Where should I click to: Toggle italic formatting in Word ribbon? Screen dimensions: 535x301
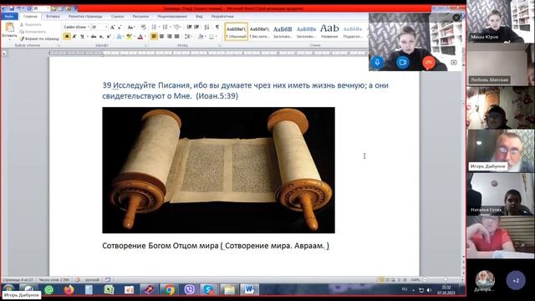pyautogui.click(x=74, y=36)
